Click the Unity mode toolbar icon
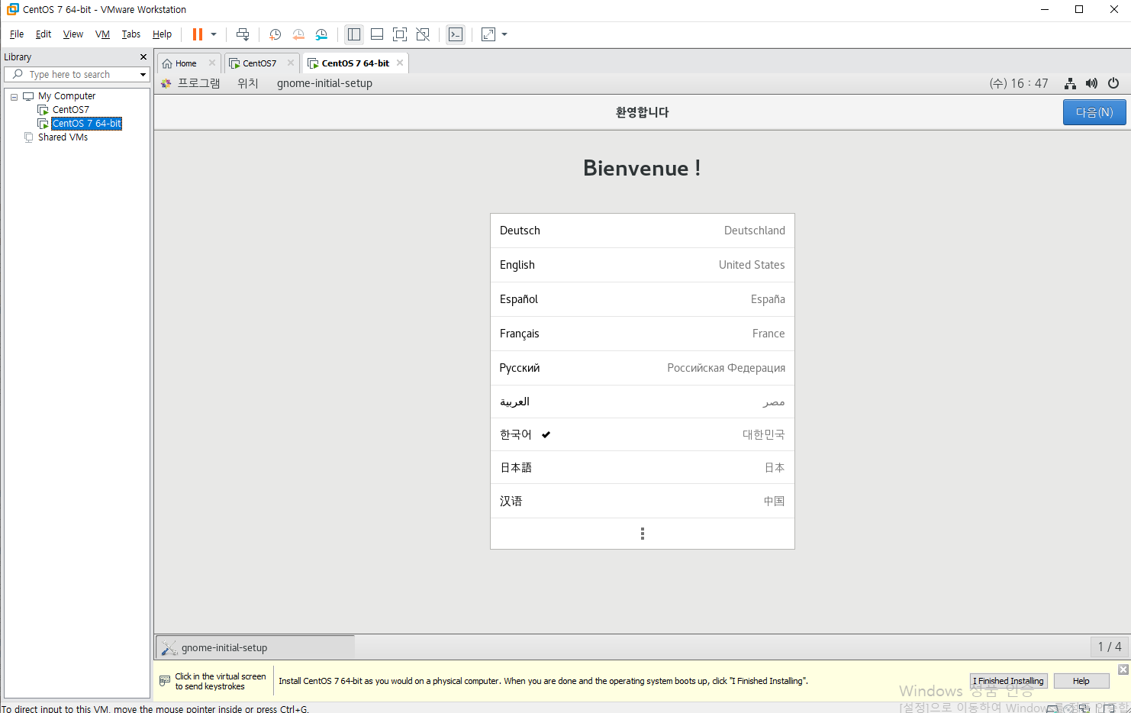Screen dimensions: 1131x713 [423, 34]
